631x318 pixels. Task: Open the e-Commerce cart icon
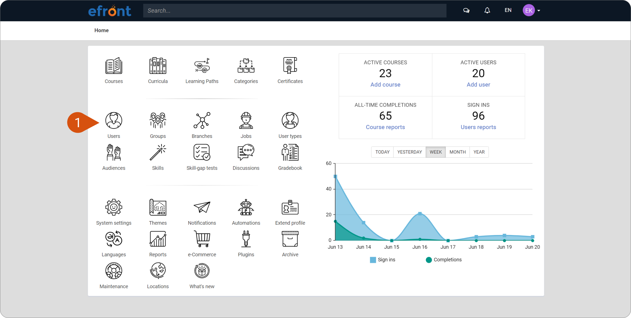202,239
